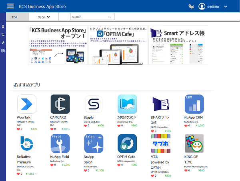Screen dimensions: 240x181
Task: Open the ジャンル genre dropdown
Action: coord(44,17)
